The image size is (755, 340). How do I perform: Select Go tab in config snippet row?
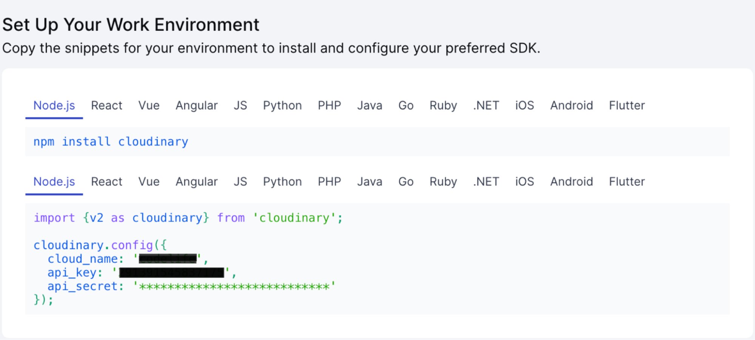(406, 182)
